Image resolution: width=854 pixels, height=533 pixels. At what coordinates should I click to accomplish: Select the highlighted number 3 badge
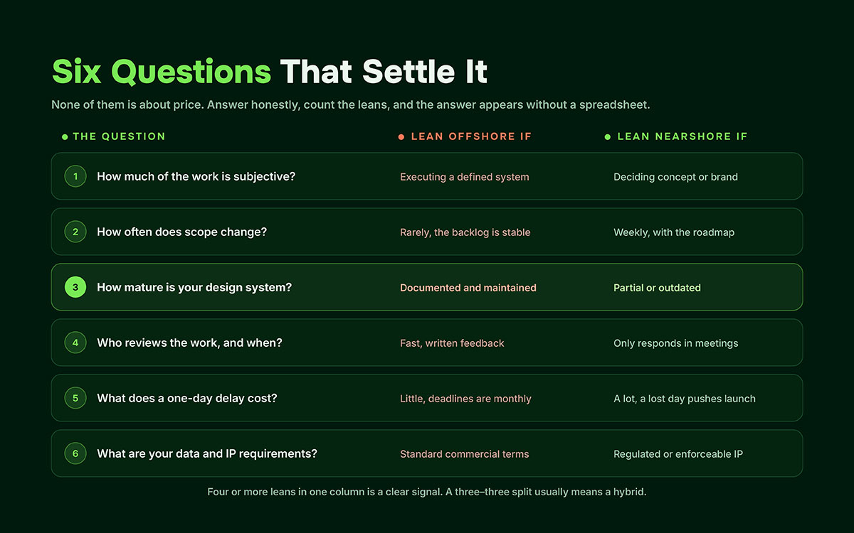(x=75, y=287)
